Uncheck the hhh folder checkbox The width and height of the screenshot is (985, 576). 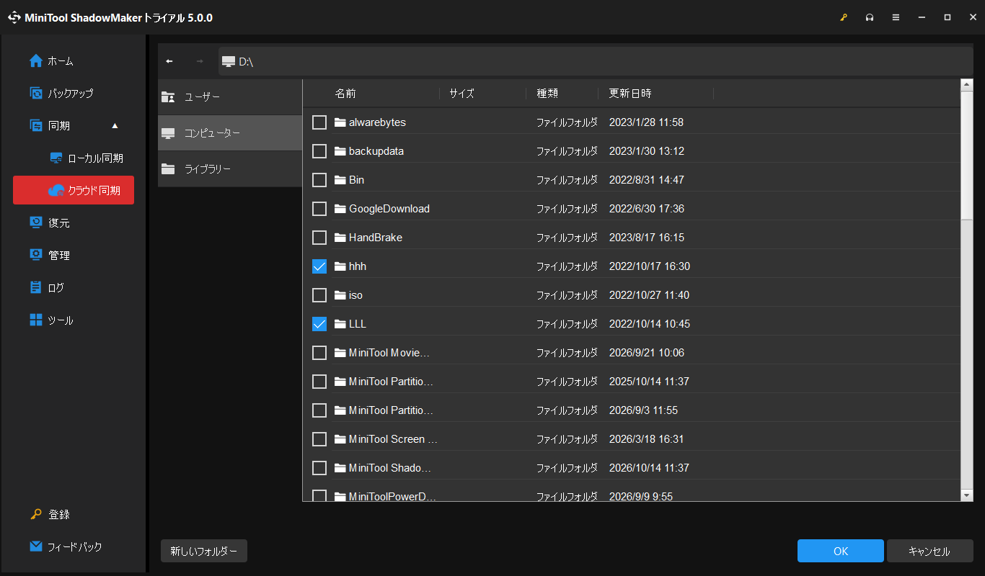319,266
